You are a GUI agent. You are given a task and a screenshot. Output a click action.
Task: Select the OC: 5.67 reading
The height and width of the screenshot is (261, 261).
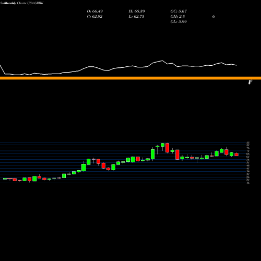(x=179, y=11)
